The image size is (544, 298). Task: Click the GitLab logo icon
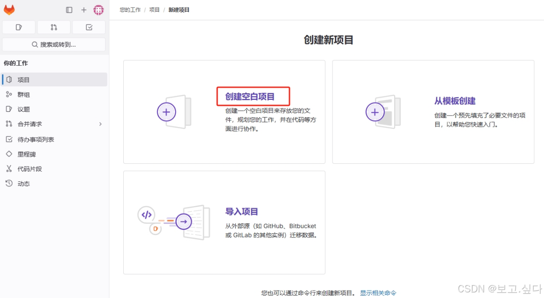(9, 9)
